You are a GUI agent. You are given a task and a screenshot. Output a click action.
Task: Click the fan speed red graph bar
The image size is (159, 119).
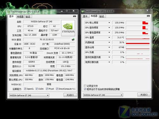pos(138,43)
